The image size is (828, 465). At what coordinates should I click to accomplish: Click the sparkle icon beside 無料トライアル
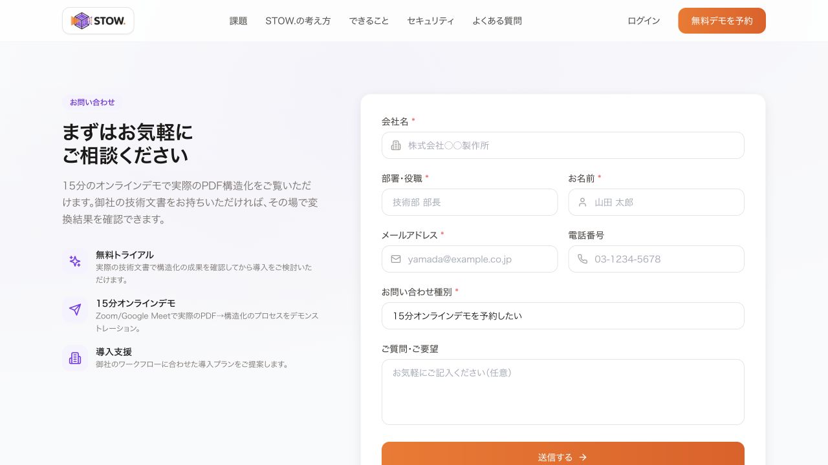click(75, 262)
